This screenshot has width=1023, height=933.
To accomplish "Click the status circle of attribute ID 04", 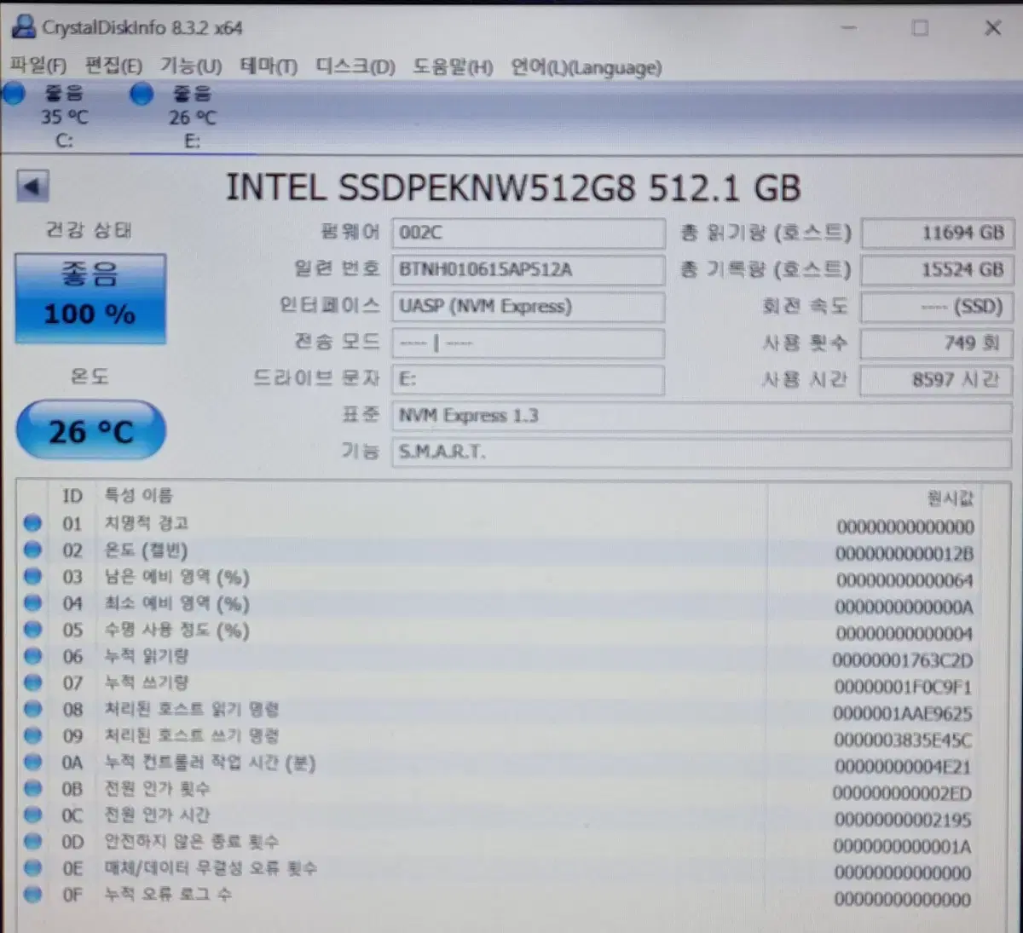I will (32, 603).
